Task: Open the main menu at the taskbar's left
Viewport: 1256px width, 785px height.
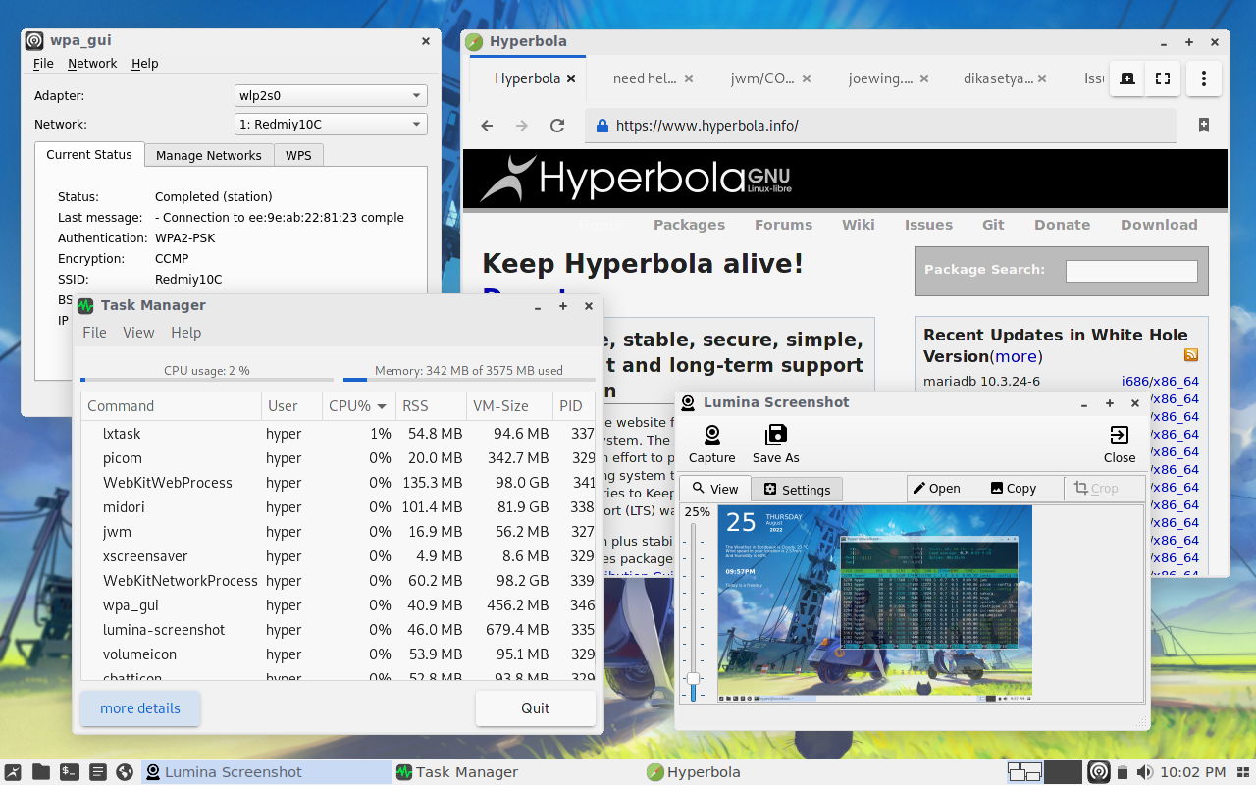Action: coord(14,772)
